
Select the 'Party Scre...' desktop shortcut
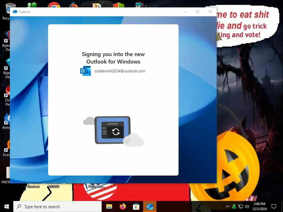click(x=97, y=186)
